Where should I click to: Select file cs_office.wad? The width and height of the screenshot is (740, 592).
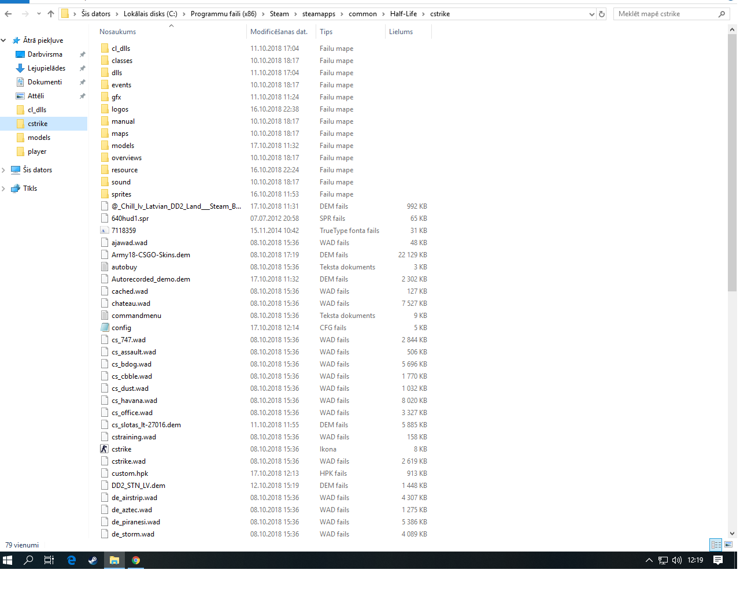tap(132, 413)
